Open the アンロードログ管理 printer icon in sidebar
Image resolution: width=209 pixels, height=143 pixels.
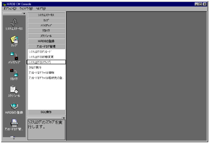click(x=14, y=123)
